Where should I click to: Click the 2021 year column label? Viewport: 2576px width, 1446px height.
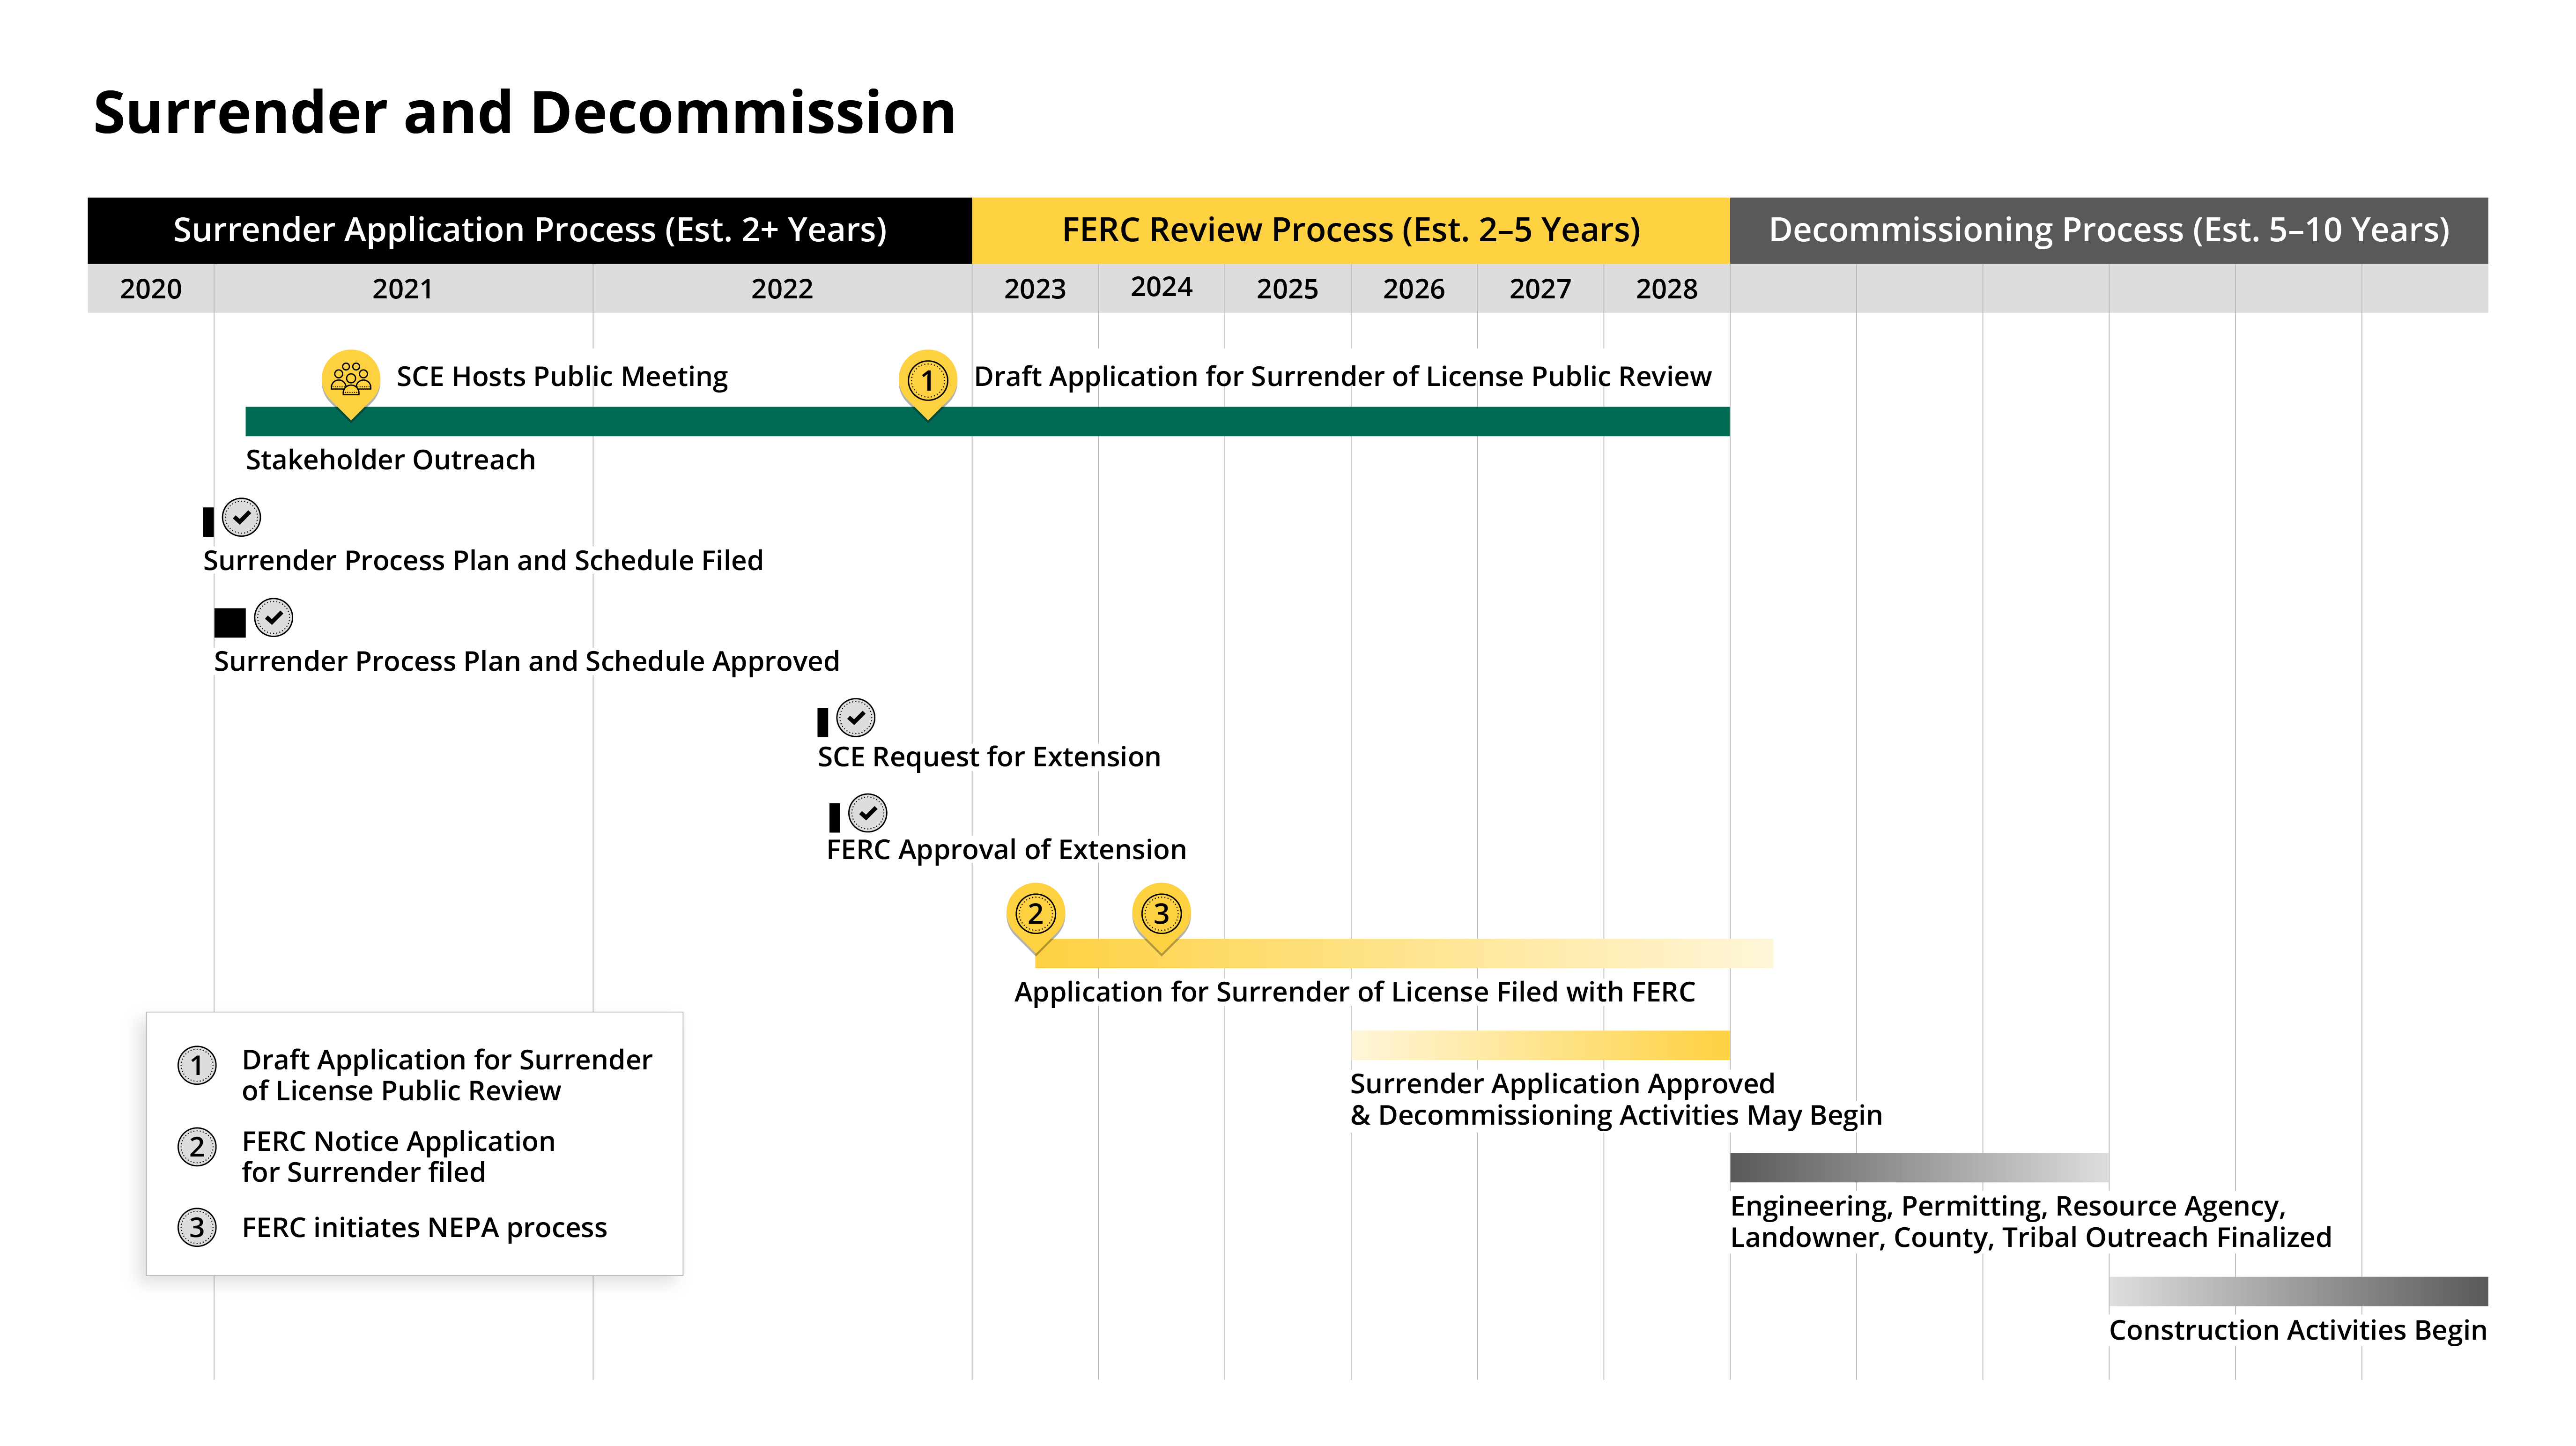click(403, 289)
